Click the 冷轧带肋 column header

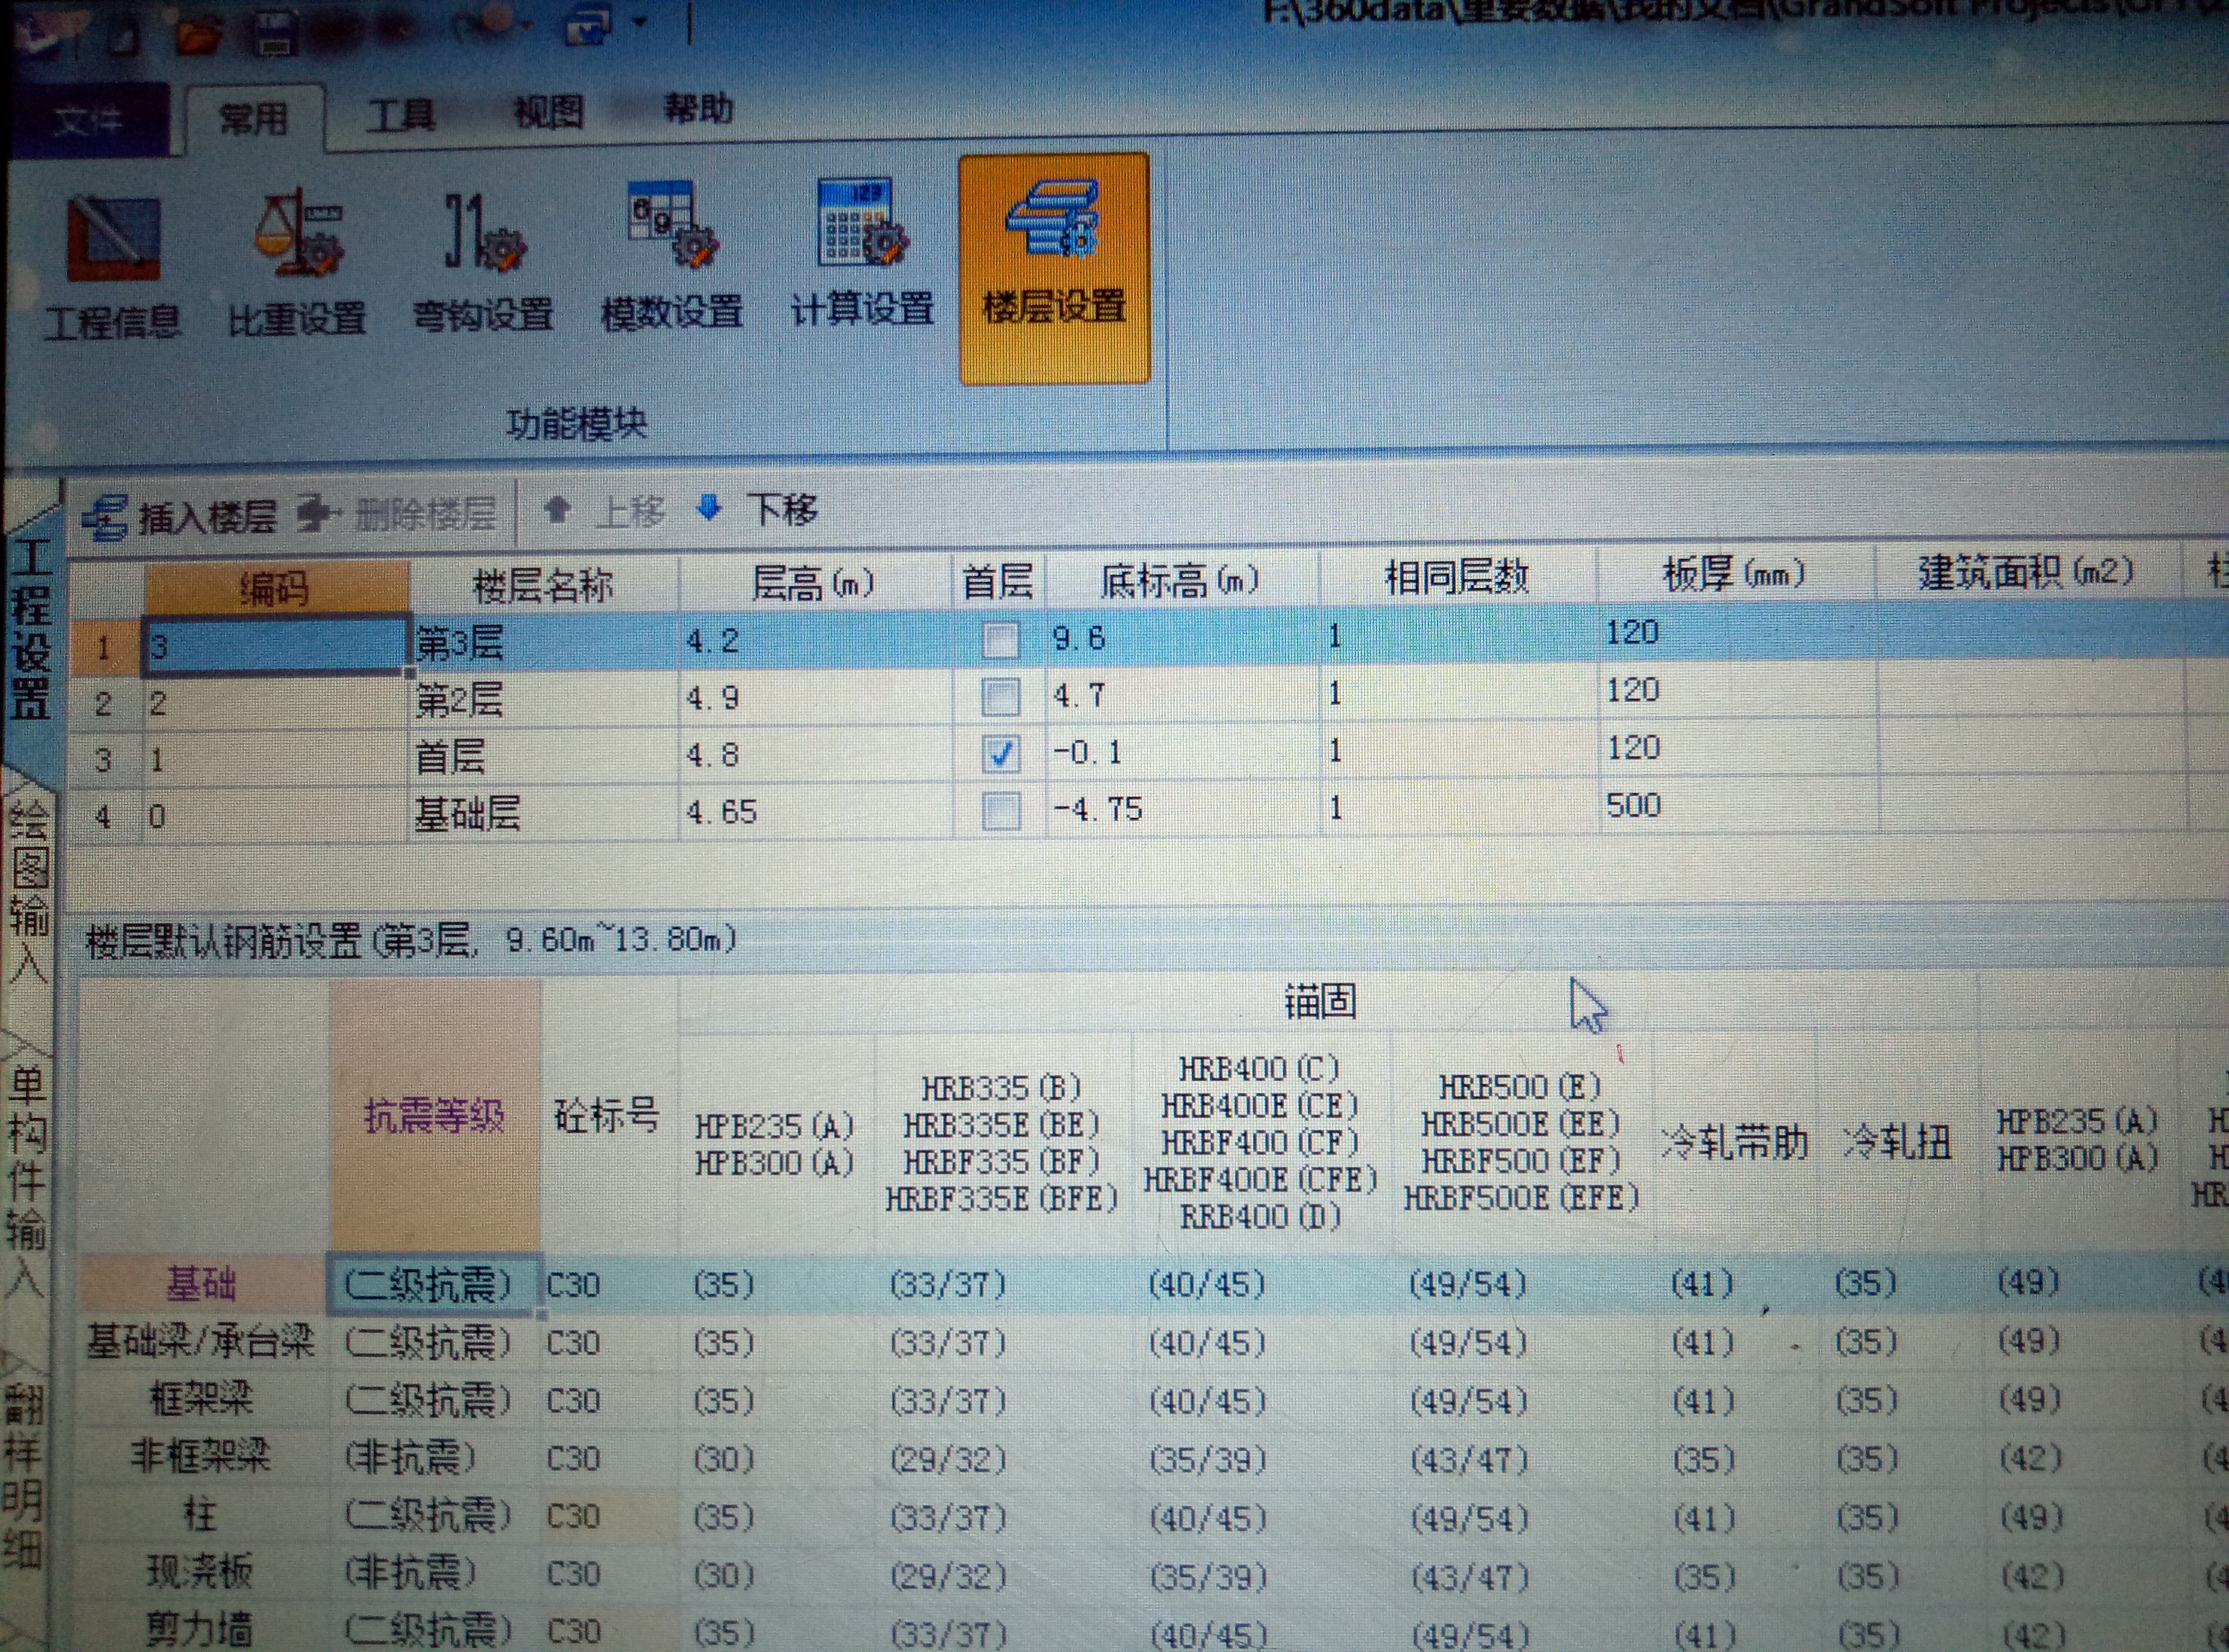(1735, 1142)
